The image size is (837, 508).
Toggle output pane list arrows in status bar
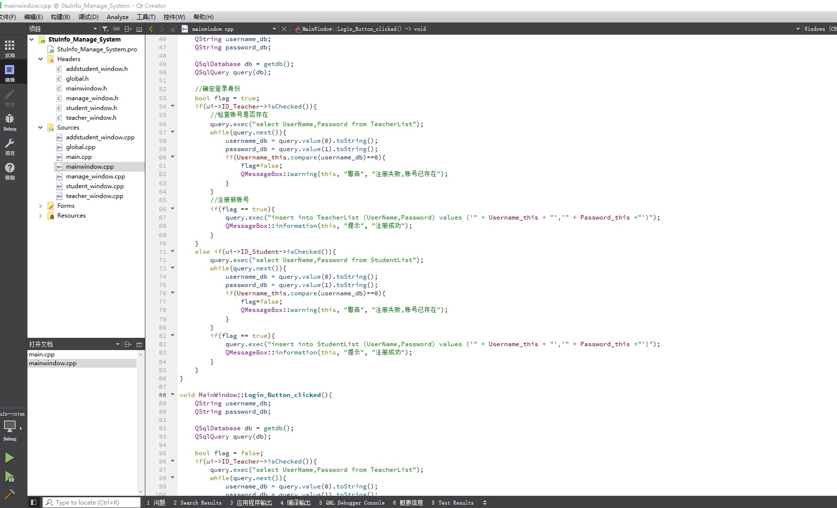485,503
